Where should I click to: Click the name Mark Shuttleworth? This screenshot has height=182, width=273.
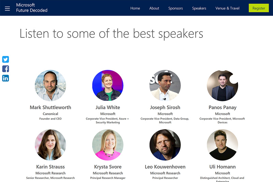(x=50, y=107)
